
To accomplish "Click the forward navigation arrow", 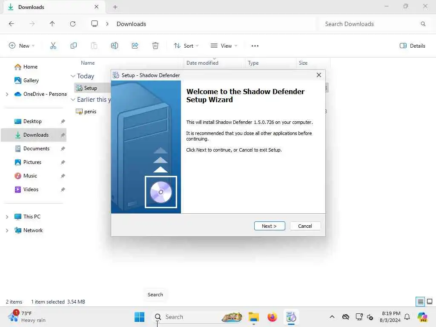I will 32,24.
